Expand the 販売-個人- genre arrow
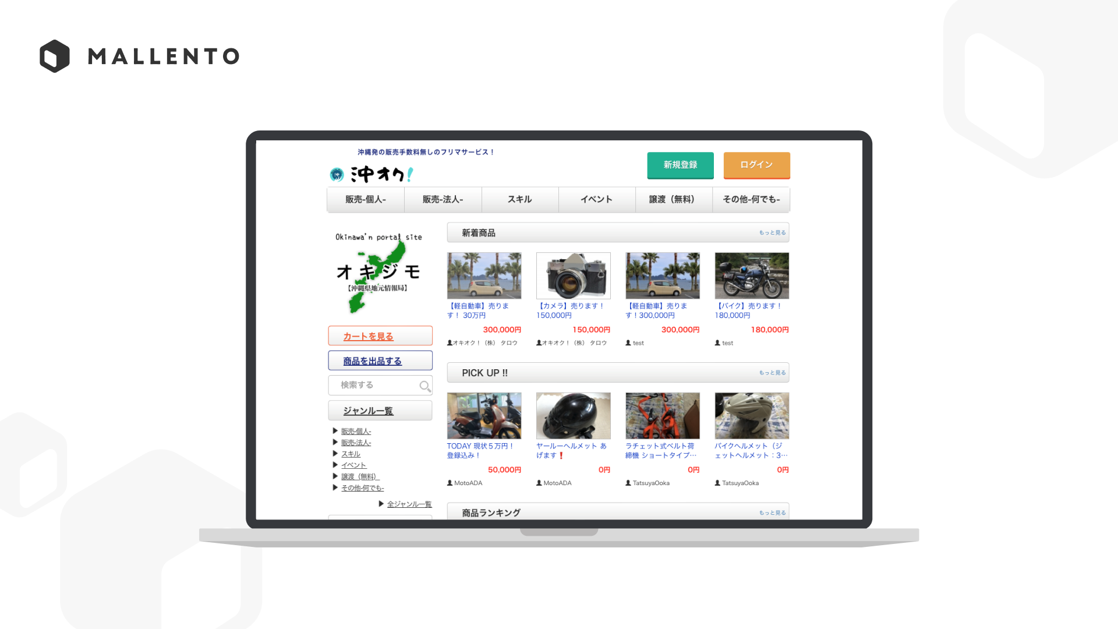This screenshot has width=1118, height=629. point(335,431)
